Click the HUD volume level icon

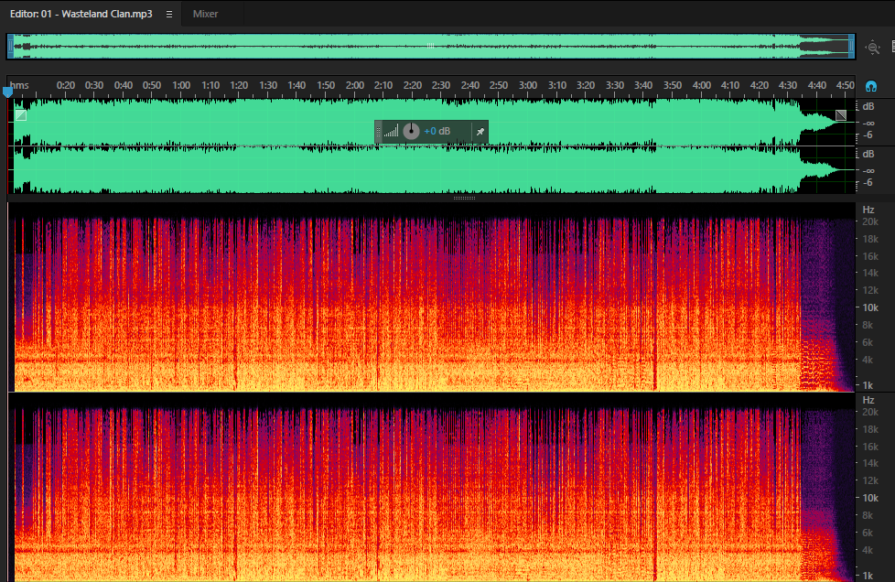[391, 132]
